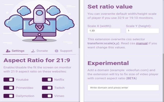
Task: Focus the write domain input field
Action: tap(123, 88)
